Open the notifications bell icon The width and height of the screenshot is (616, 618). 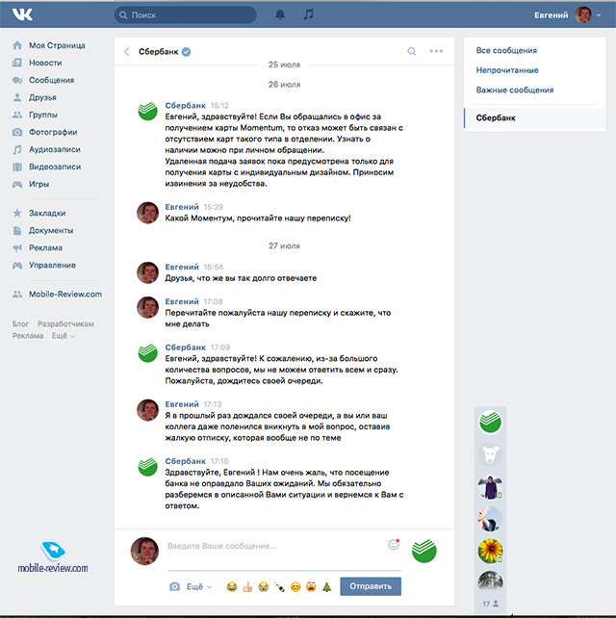point(280,15)
